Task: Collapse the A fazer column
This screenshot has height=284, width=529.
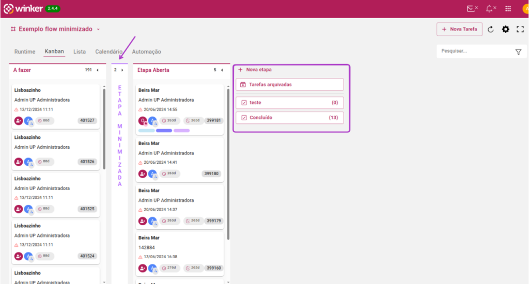Action: [x=98, y=70]
